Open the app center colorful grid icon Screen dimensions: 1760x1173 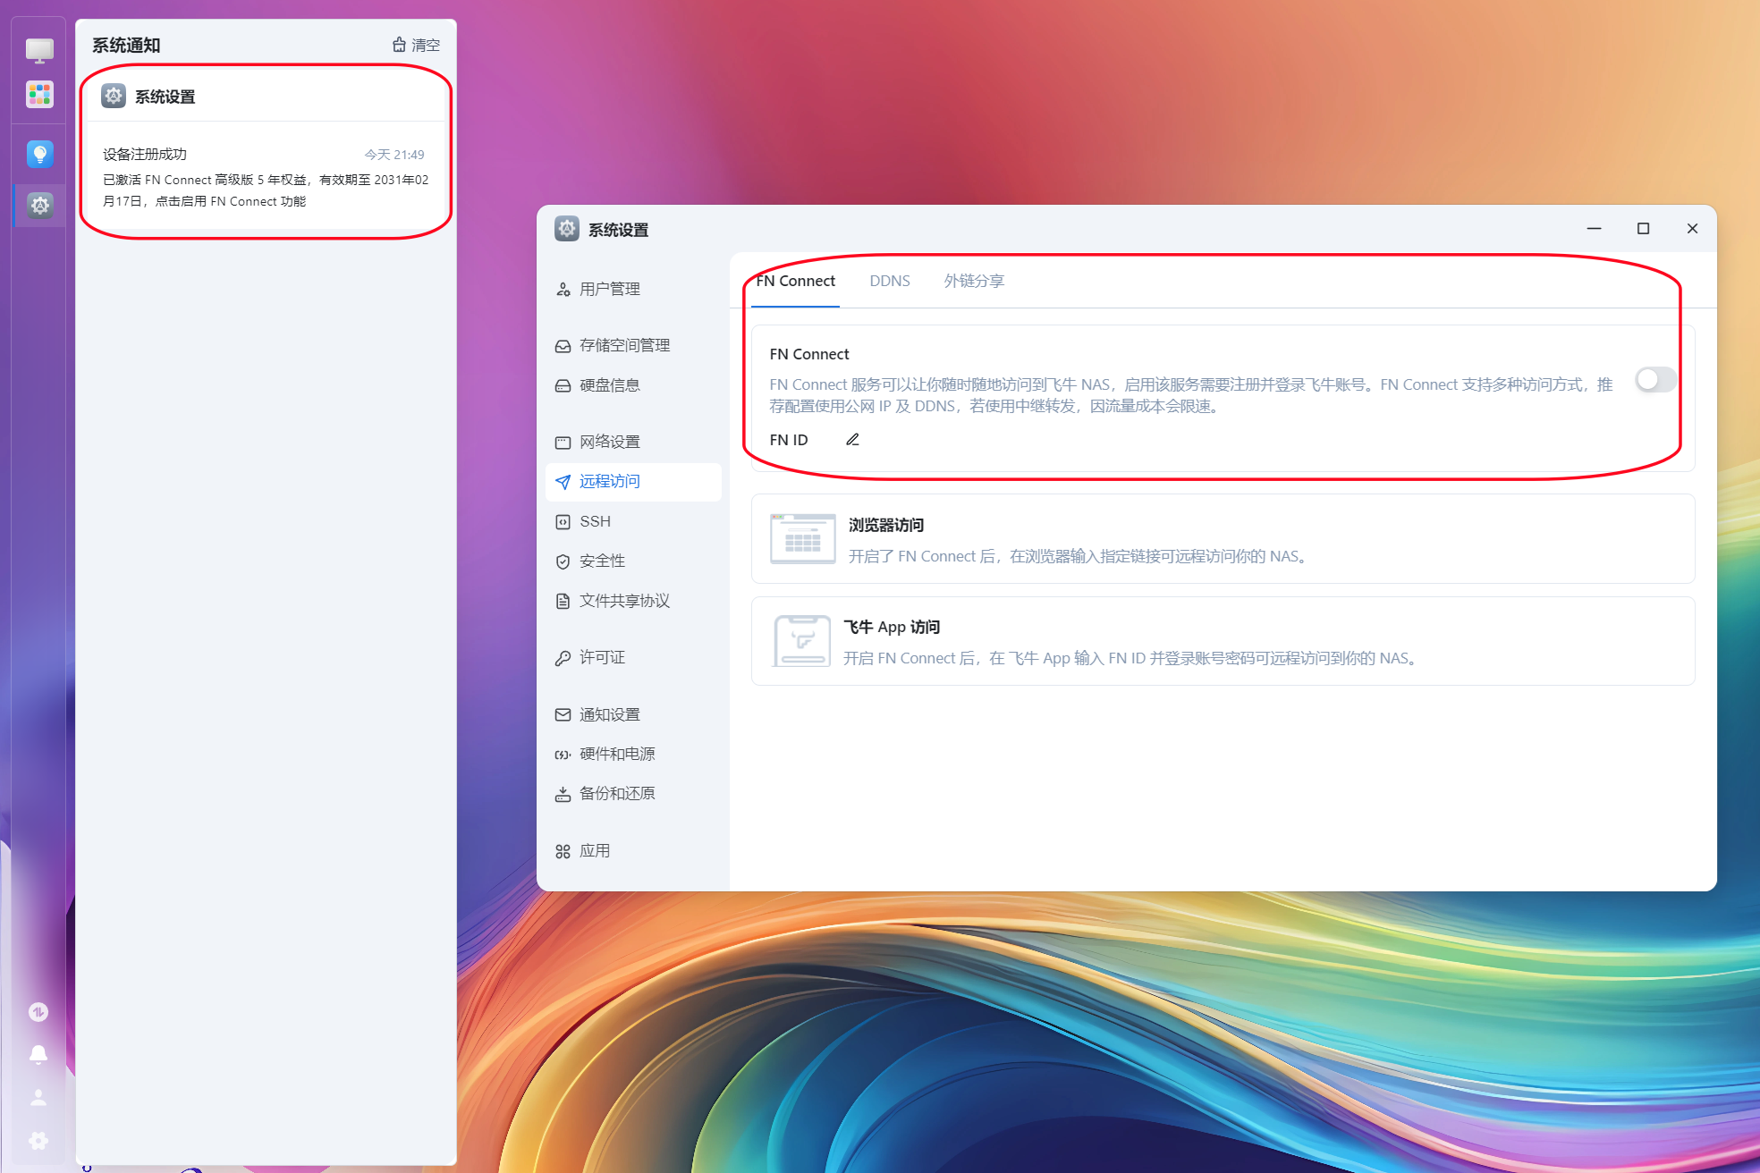(39, 94)
